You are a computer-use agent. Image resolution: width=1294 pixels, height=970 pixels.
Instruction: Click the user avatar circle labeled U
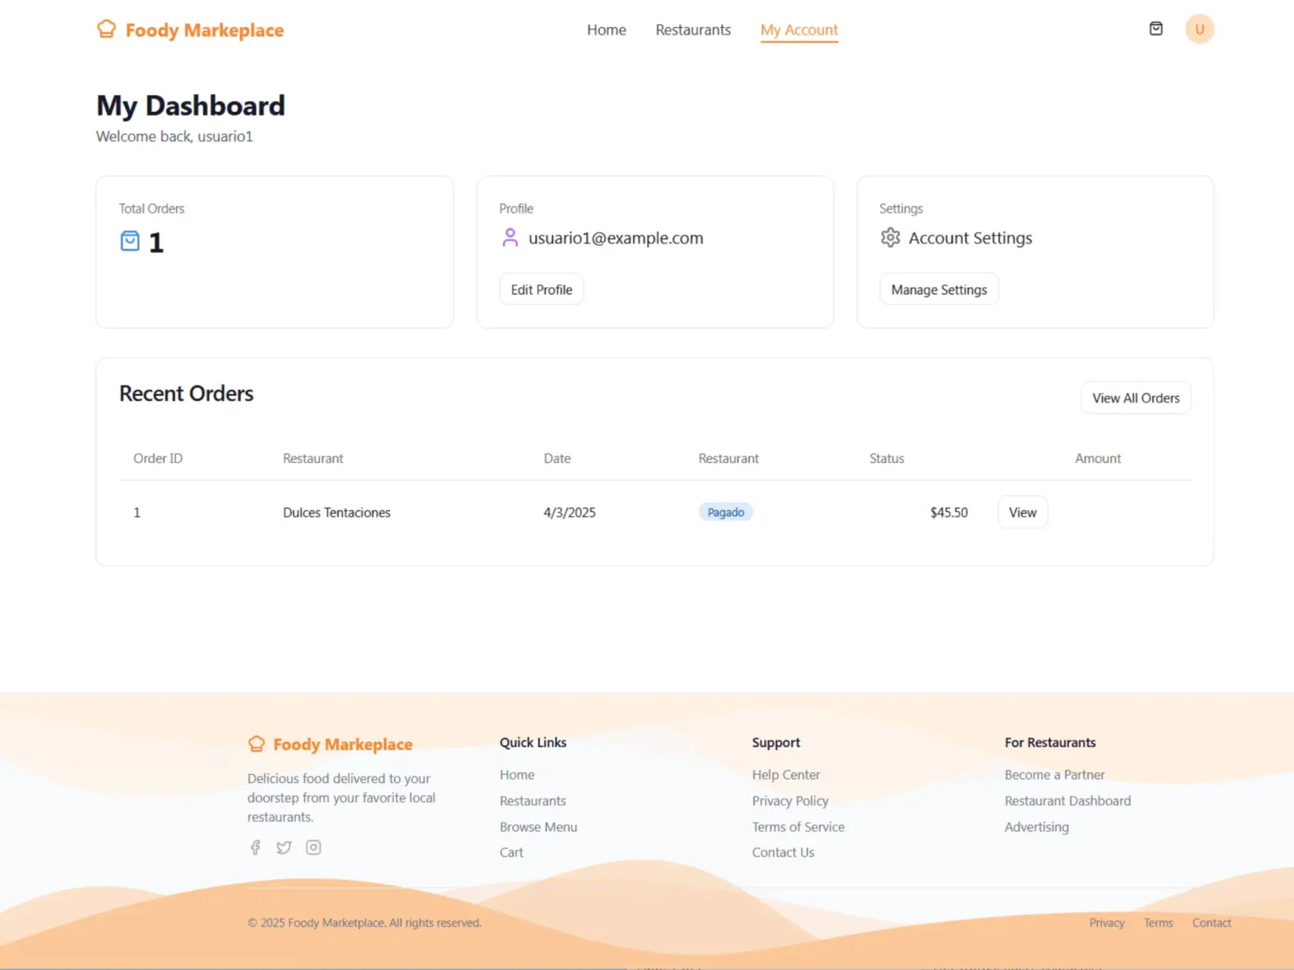pyautogui.click(x=1199, y=28)
